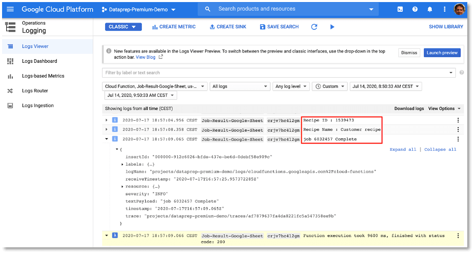474x254 pixels.
Task: Open Logs Ingestion in sidebar
Action: (x=47, y=105)
